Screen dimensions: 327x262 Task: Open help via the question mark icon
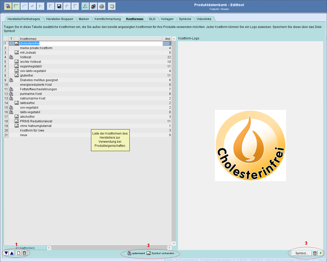[112, 6]
